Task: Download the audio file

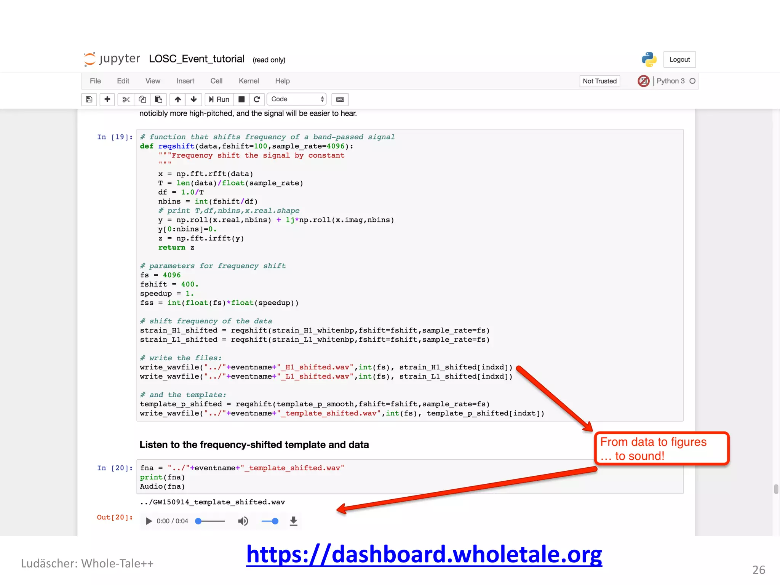Action: 293,521
